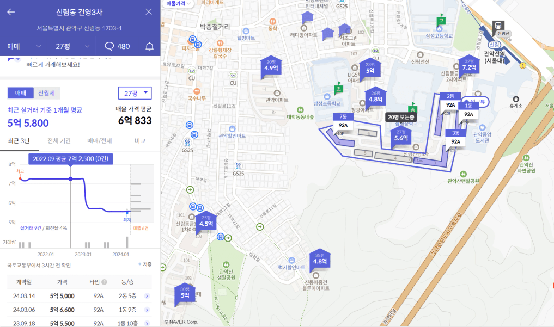
Task: Switch to the 최근 3년 tab
Action: click(19, 141)
